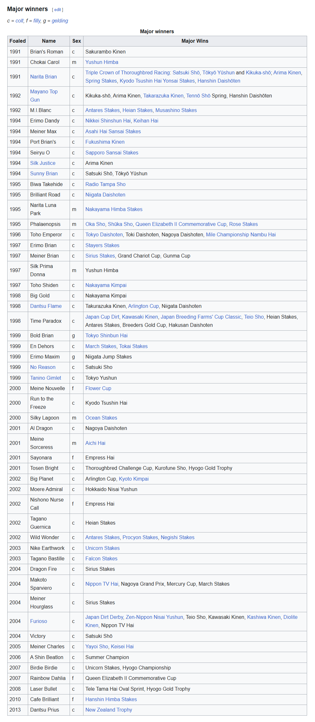
Task: Open the Dantsu Flame horse link
Action: pyautogui.click(x=46, y=306)
